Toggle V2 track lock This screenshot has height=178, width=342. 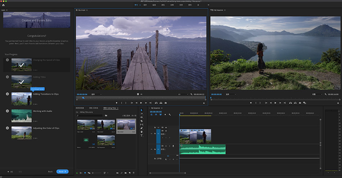pyautogui.click(x=155, y=128)
